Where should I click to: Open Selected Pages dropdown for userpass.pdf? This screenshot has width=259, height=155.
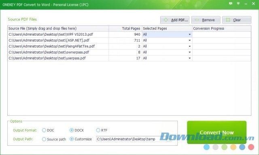[190, 58]
